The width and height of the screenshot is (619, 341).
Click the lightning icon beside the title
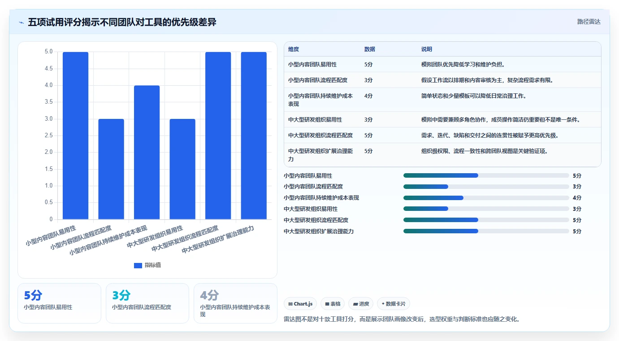coord(21,22)
